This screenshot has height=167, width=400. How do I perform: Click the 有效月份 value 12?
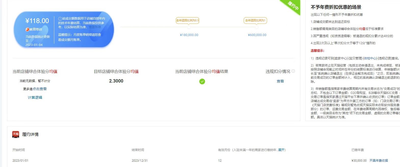(x=220, y=161)
